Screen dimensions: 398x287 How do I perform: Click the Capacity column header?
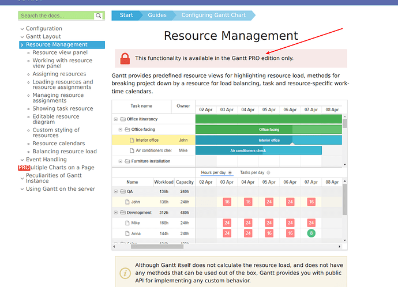tap(185, 182)
